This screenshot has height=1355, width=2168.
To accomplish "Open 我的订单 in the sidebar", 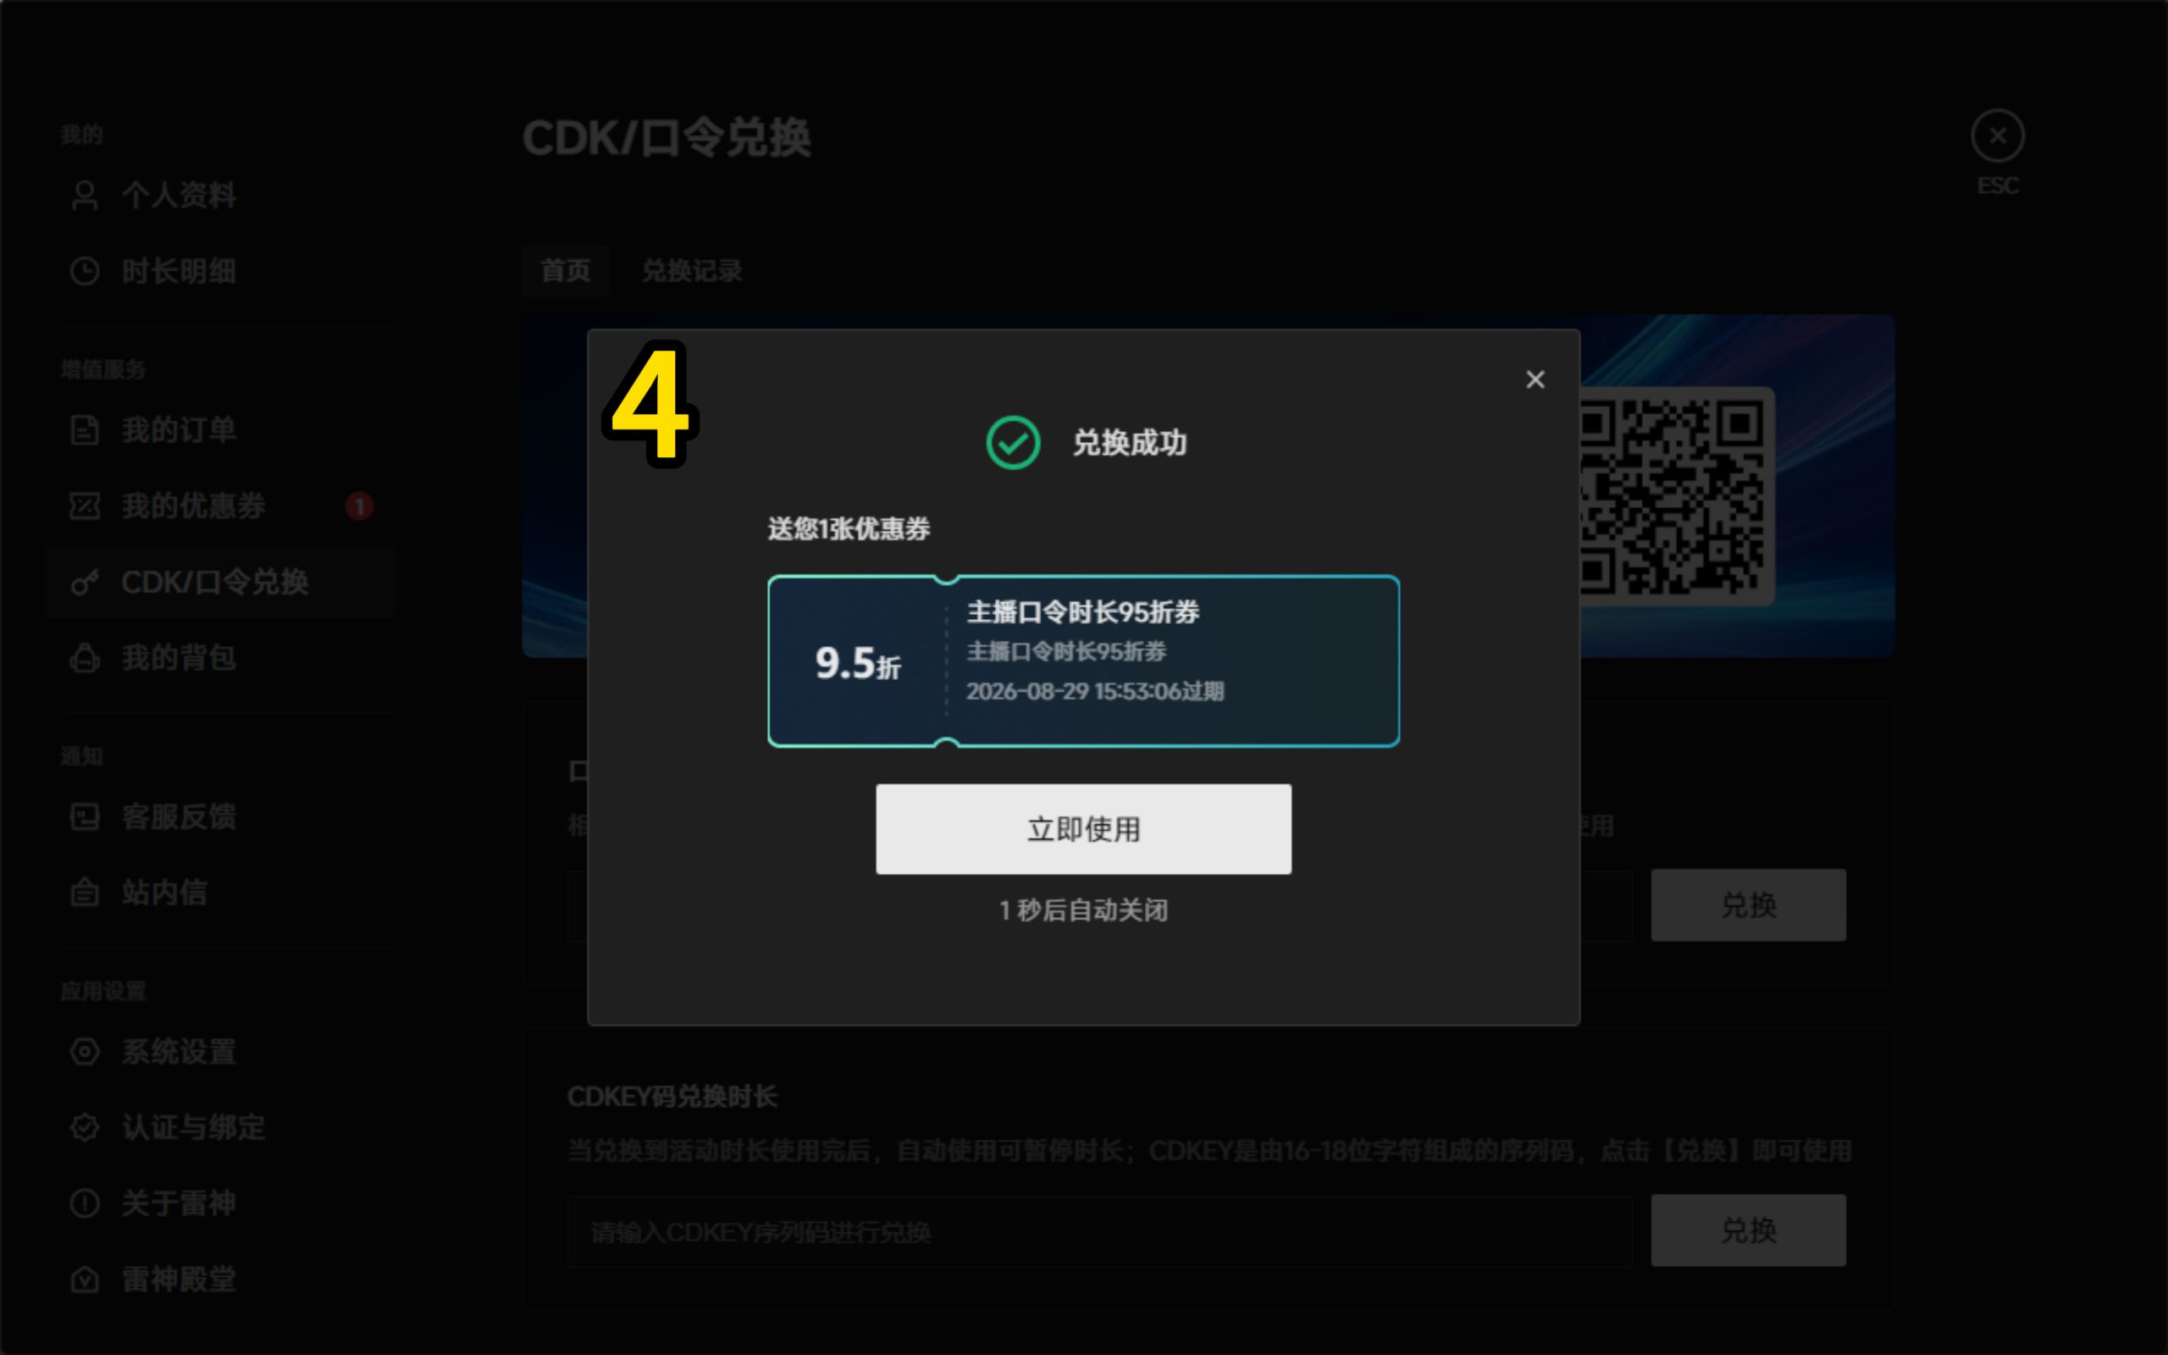I will [x=219, y=430].
